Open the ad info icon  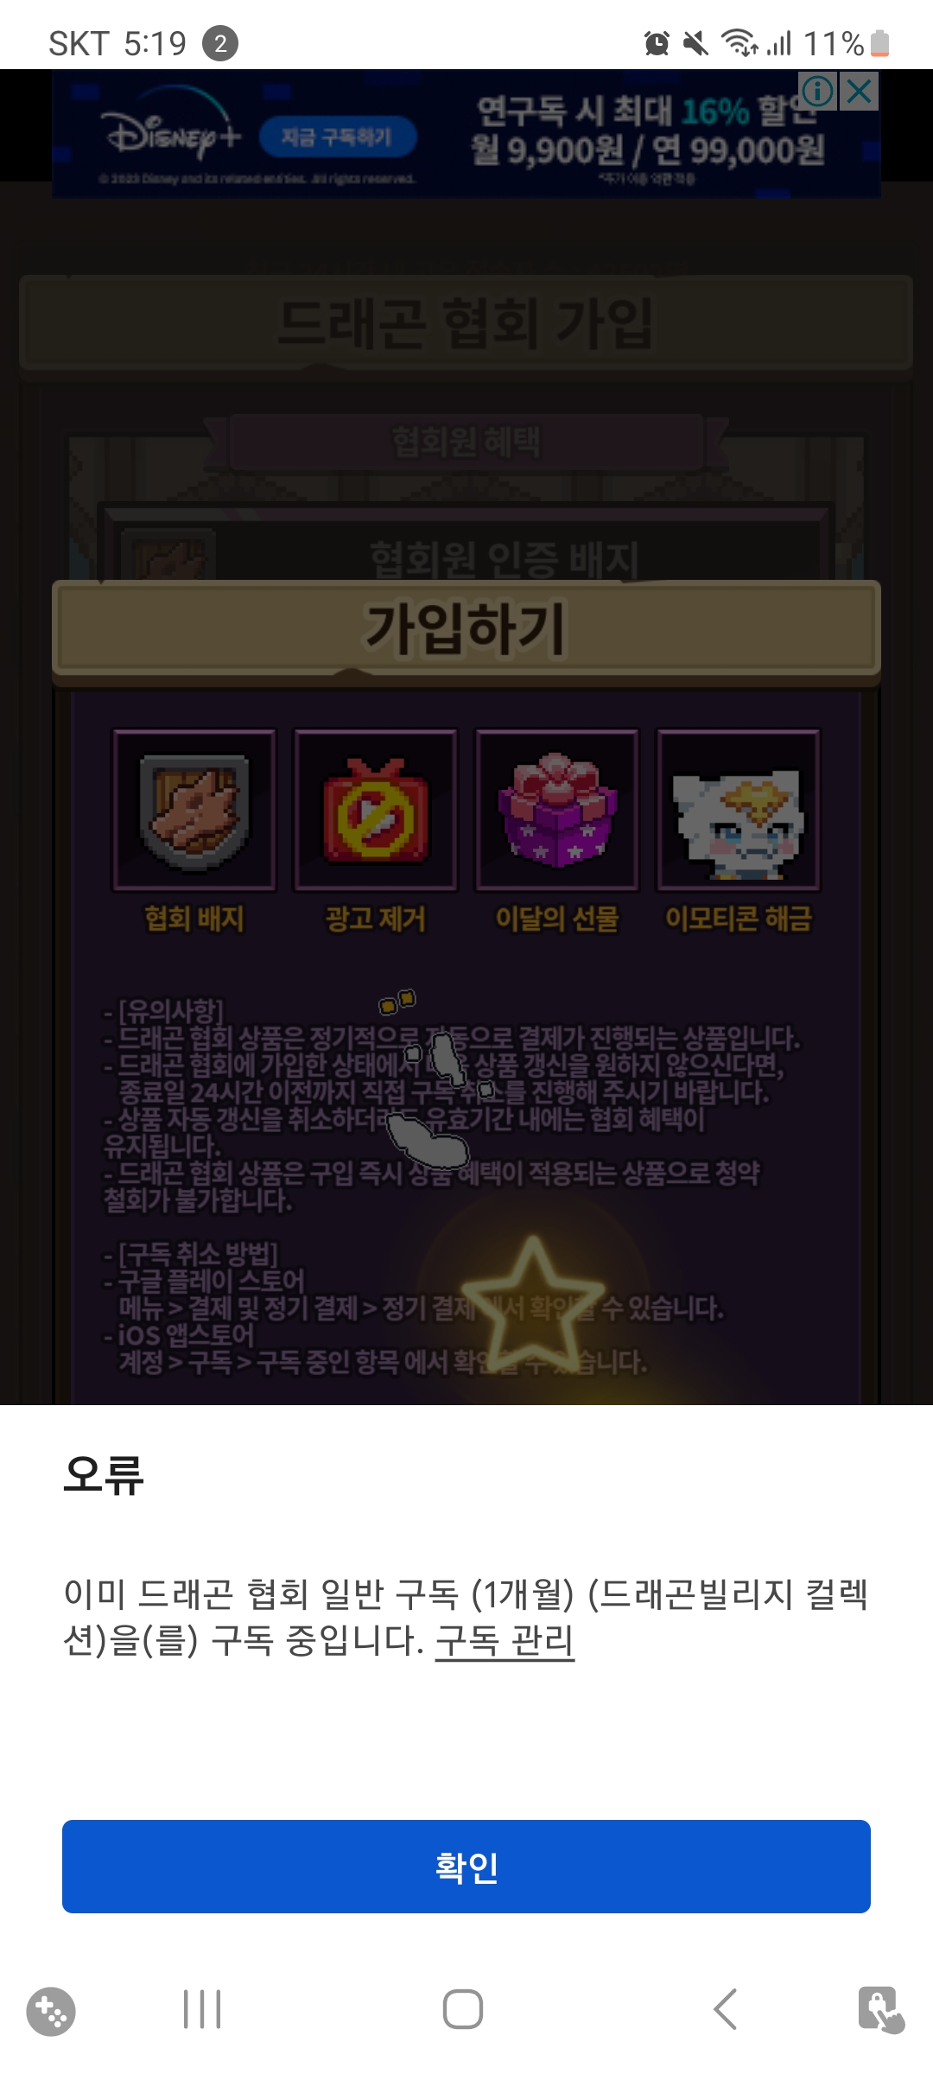pos(818,91)
